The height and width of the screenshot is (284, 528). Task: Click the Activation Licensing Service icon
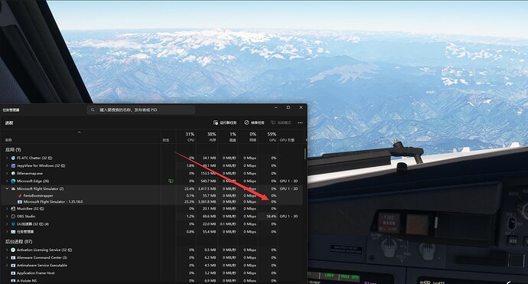pos(13,250)
